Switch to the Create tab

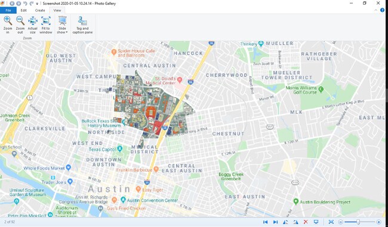[x=40, y=10]
